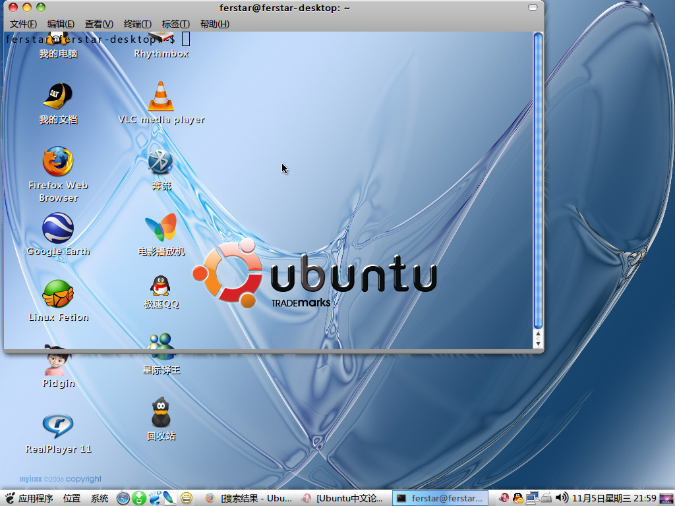Click the green download arrow panel launcher

click(139, 498)
